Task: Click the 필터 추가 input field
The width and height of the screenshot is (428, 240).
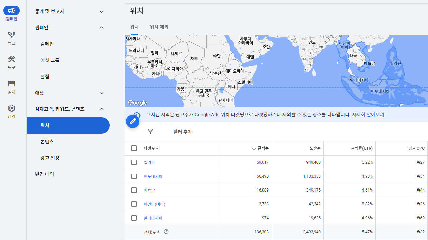Action: click(x=183, y=132)
